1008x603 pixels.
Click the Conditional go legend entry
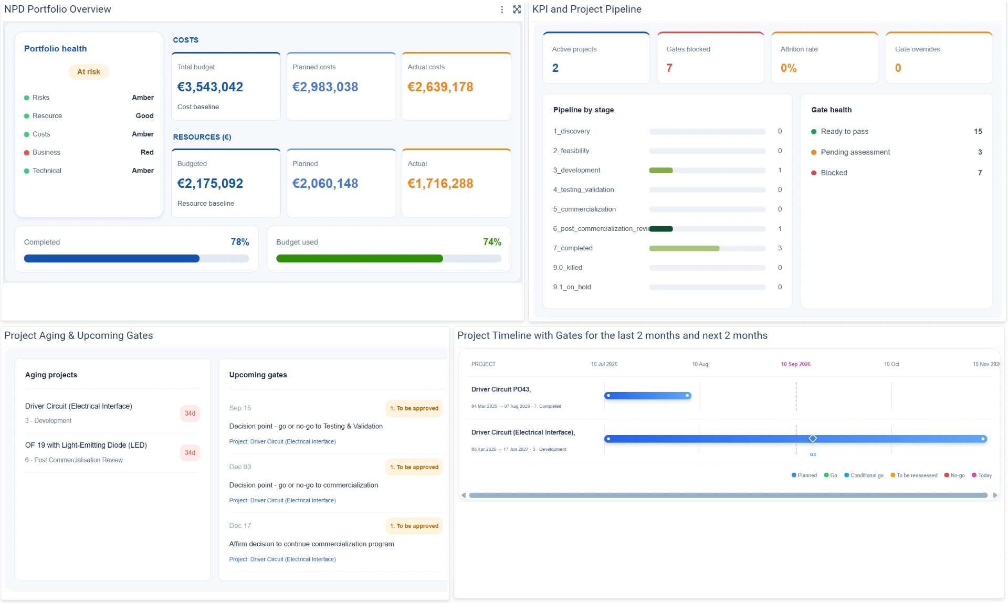tap(864, 475)
